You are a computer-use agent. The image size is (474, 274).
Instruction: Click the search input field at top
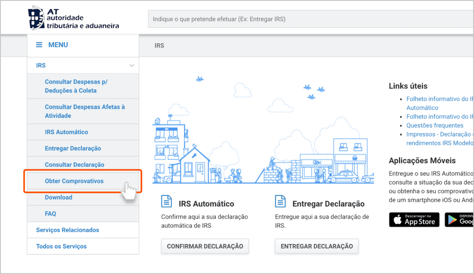click(309, 19)
